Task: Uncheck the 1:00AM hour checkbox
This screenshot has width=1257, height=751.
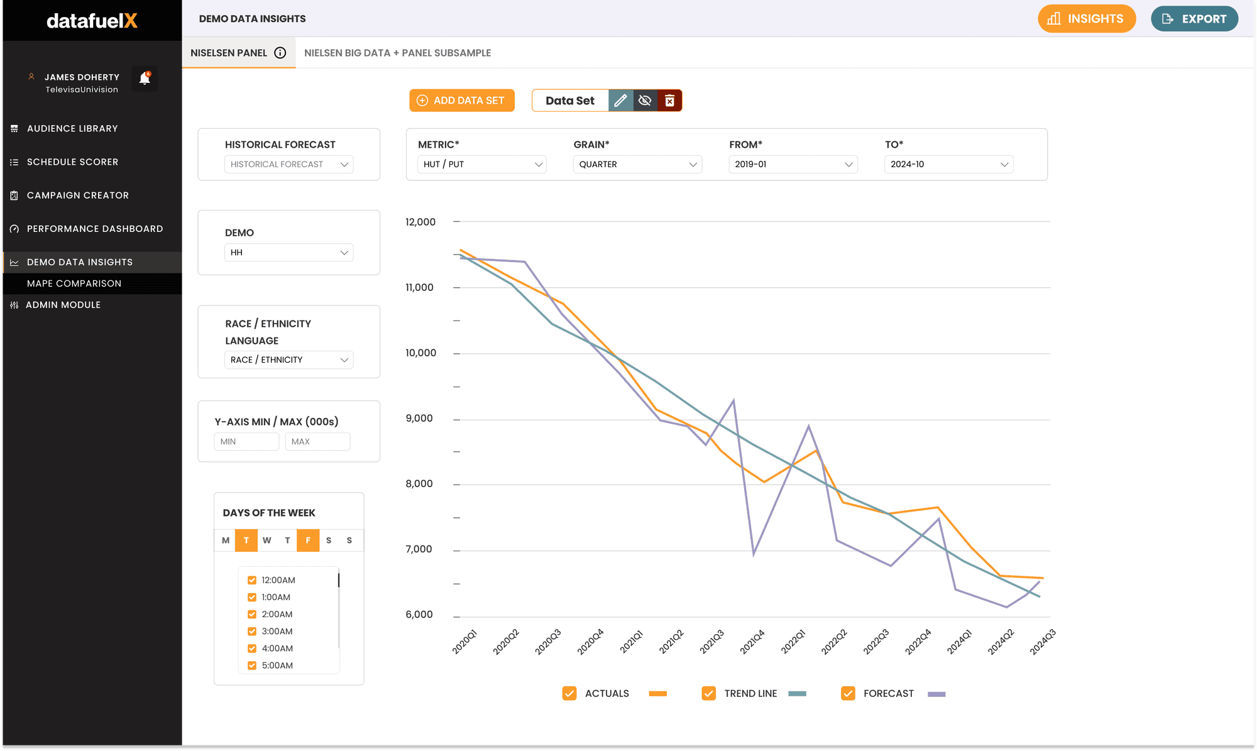Action: 252,597
